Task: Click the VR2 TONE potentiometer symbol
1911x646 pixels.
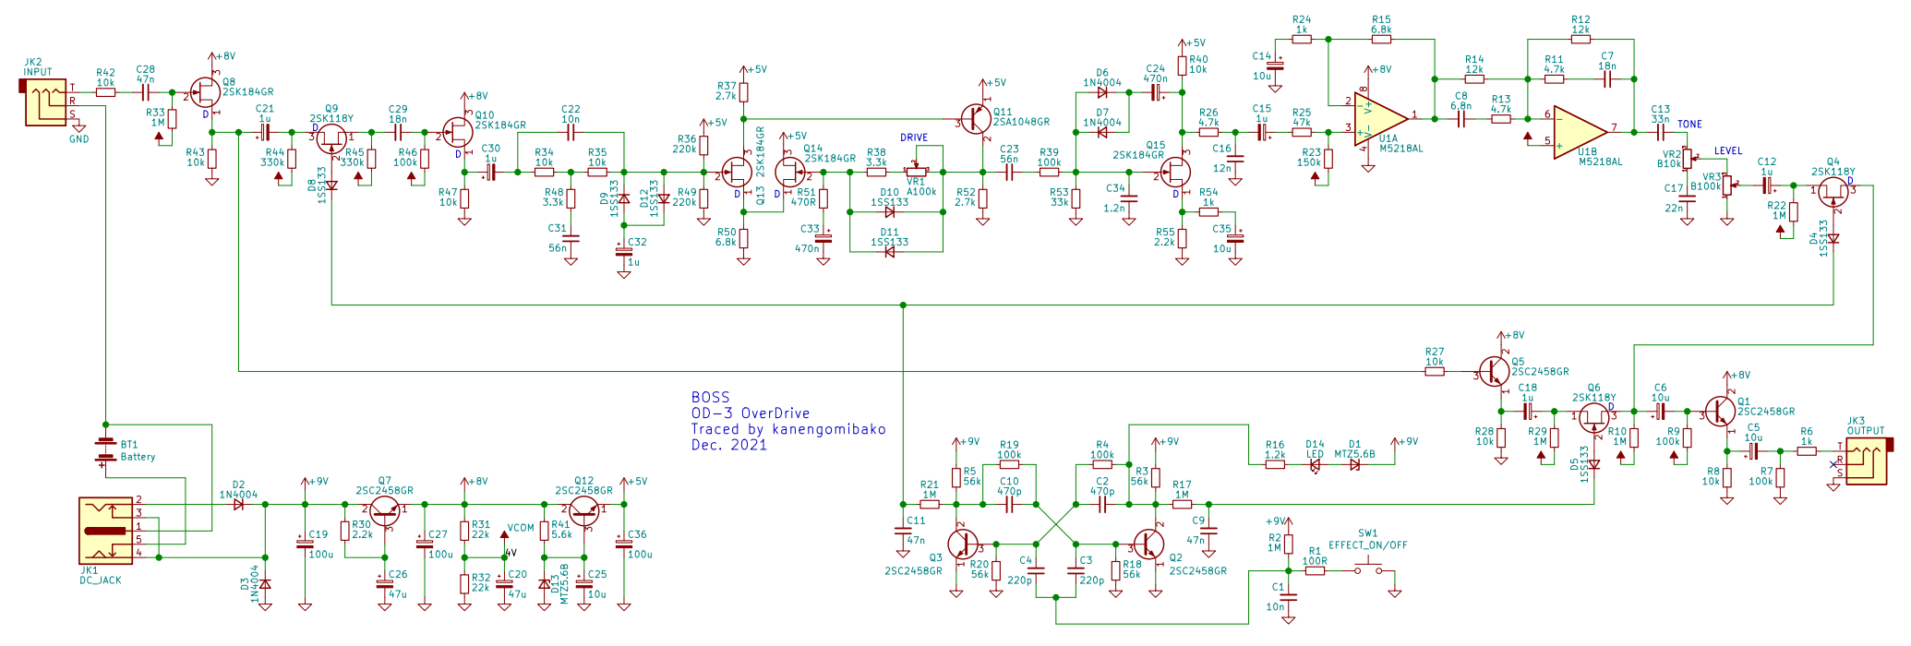Action: coord(1689,159)
